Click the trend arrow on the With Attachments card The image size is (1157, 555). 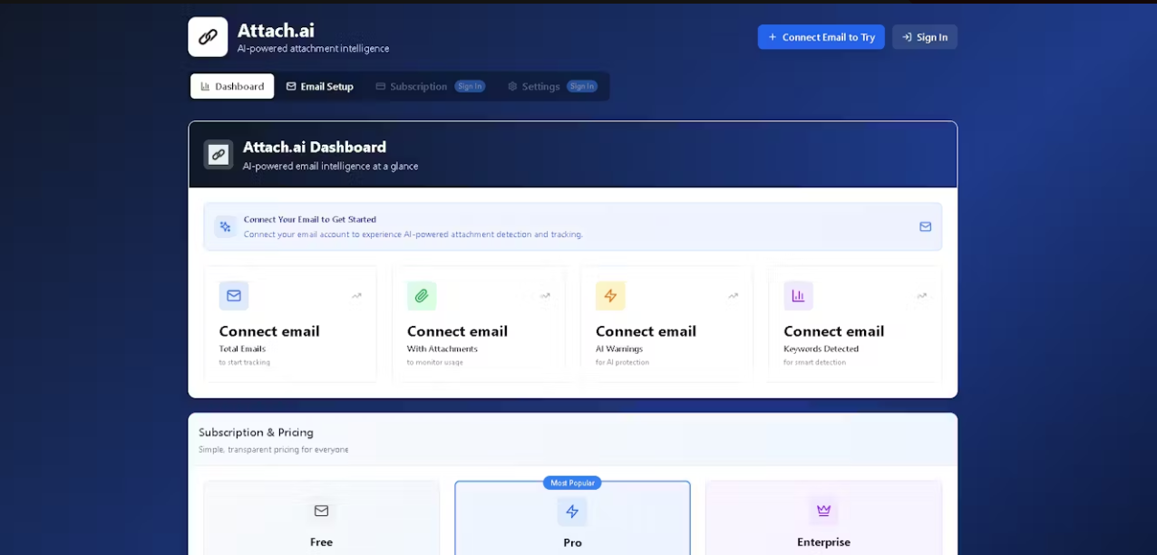(x=545, y=296)
